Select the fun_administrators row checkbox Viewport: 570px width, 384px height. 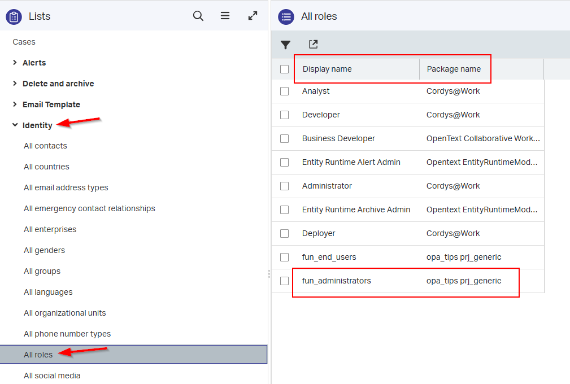click(285, 281)
